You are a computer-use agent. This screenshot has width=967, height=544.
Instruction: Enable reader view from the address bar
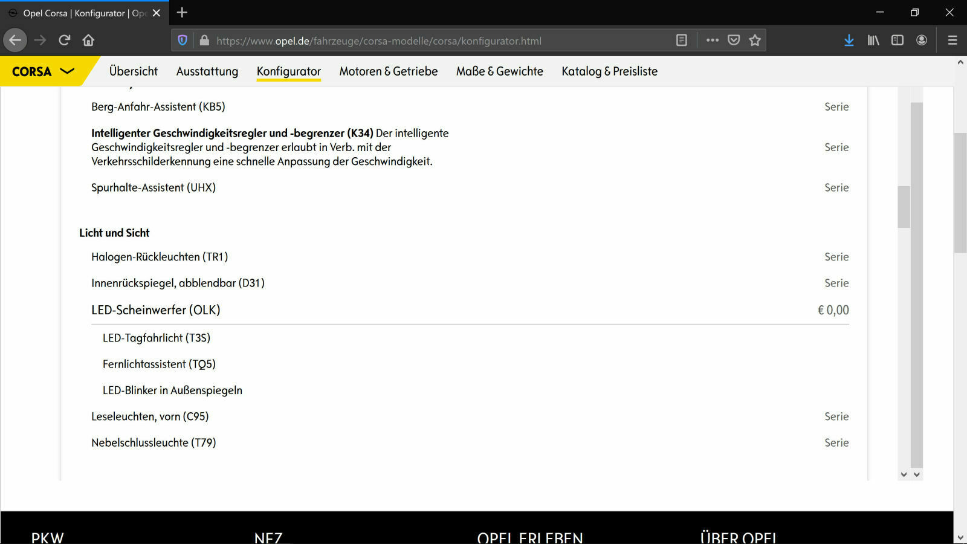(x=682, y=40)
